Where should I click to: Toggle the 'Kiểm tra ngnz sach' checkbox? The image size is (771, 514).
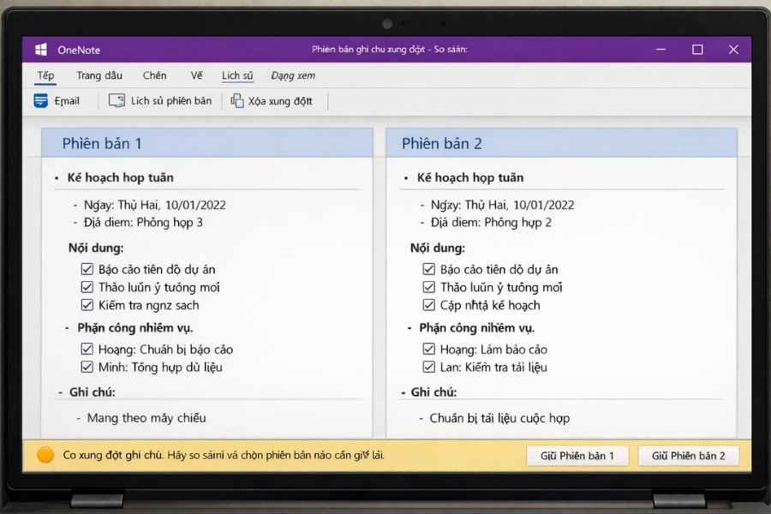pyautogui.click(x=87, y=304)
